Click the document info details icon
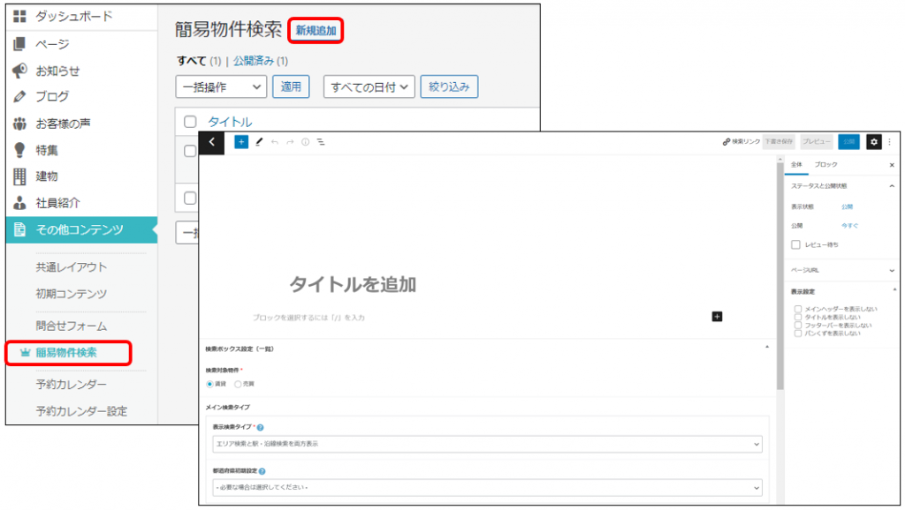The image size is (905, 510). (305, 141)
